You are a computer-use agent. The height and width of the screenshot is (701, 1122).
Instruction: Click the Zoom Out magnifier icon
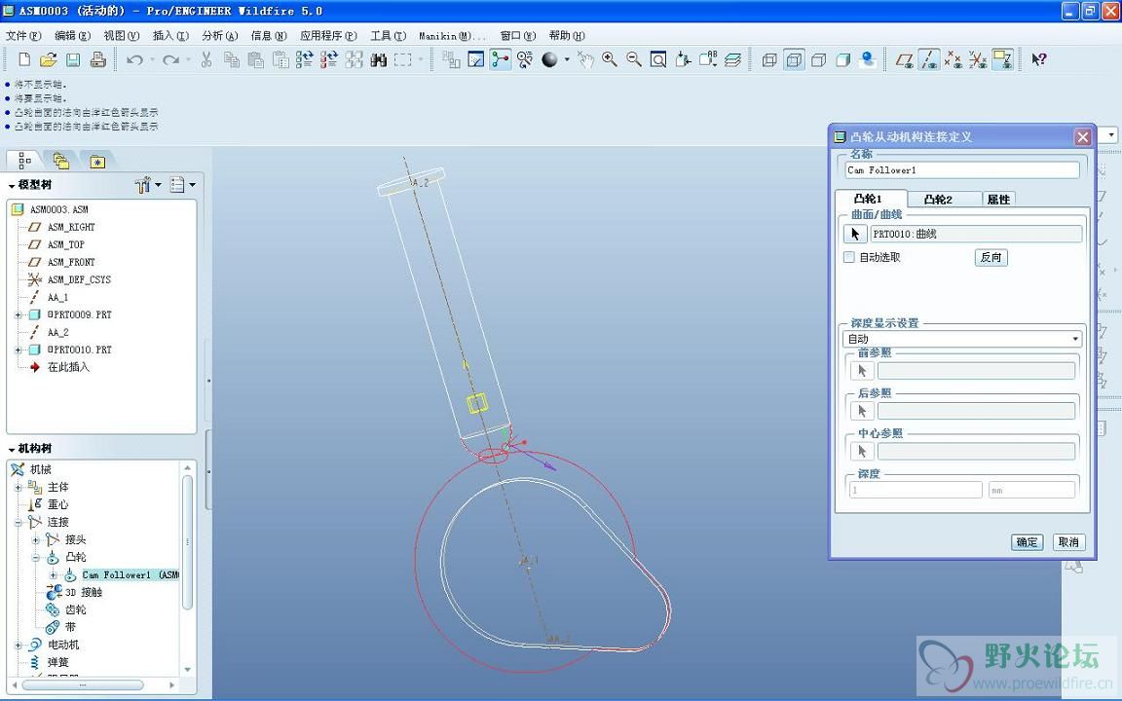click(634, 60)
